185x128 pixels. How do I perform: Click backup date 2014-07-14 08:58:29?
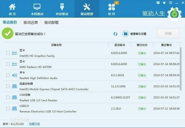[x=167, y=64]
